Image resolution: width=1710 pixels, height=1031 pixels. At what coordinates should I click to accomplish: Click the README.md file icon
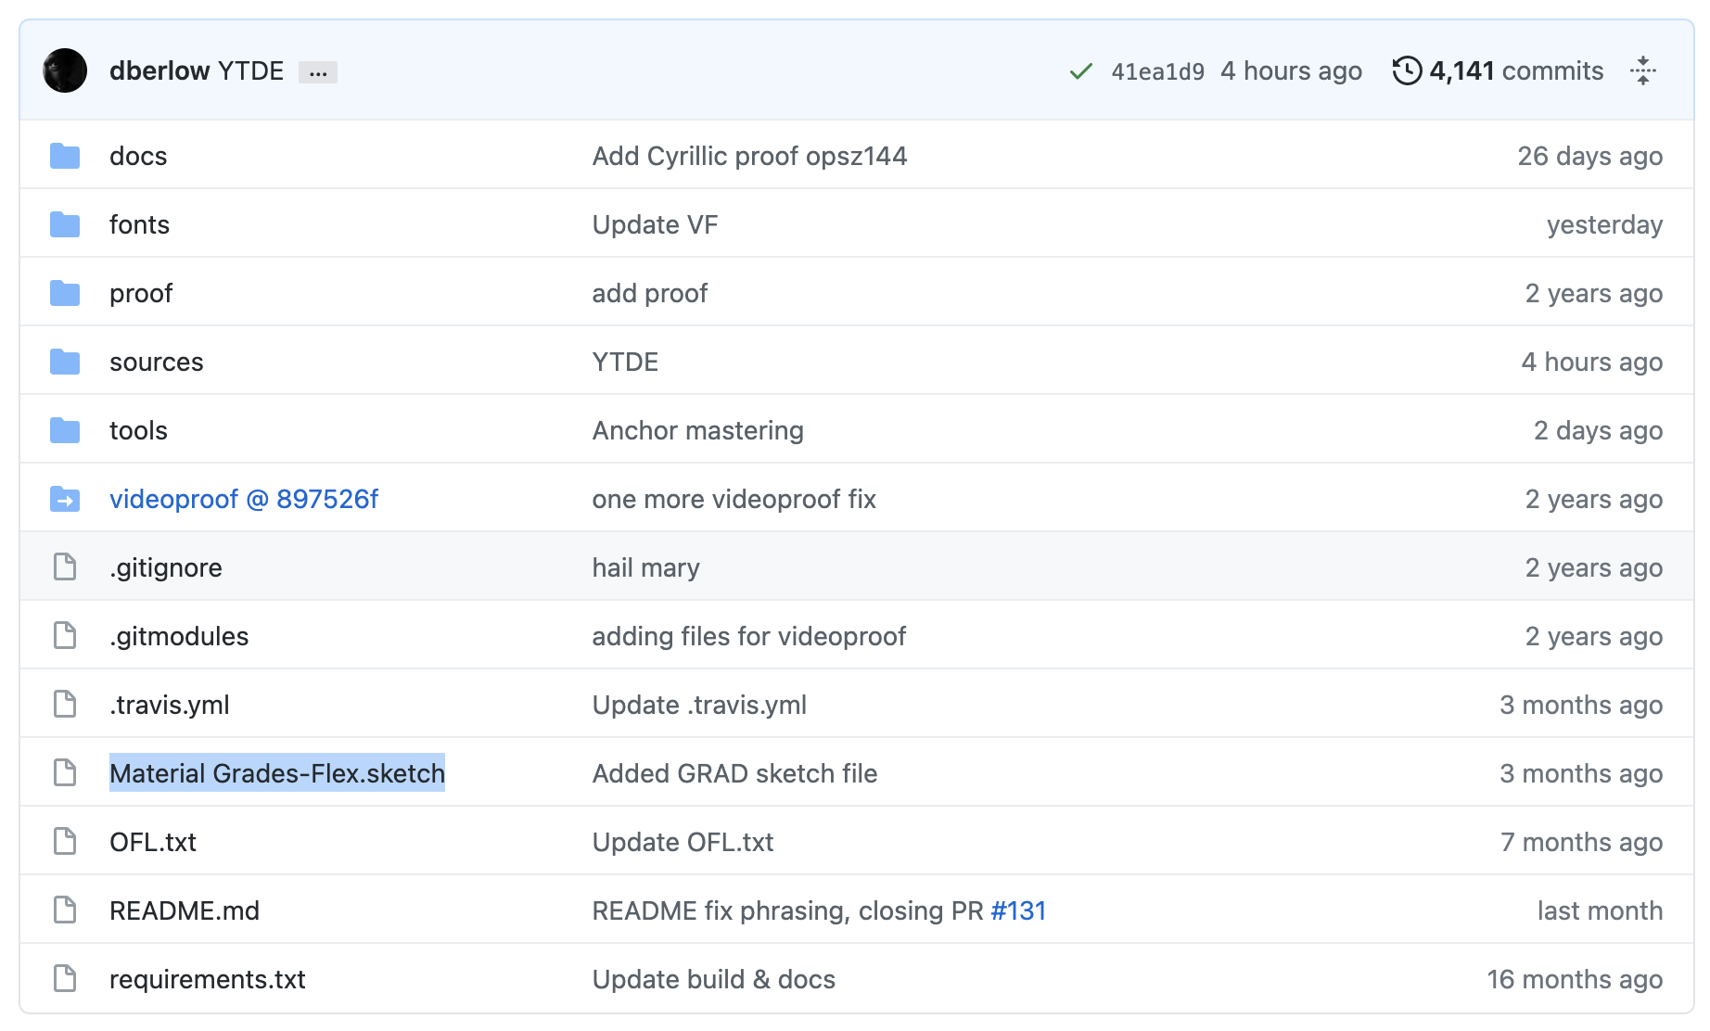[65, 910]
